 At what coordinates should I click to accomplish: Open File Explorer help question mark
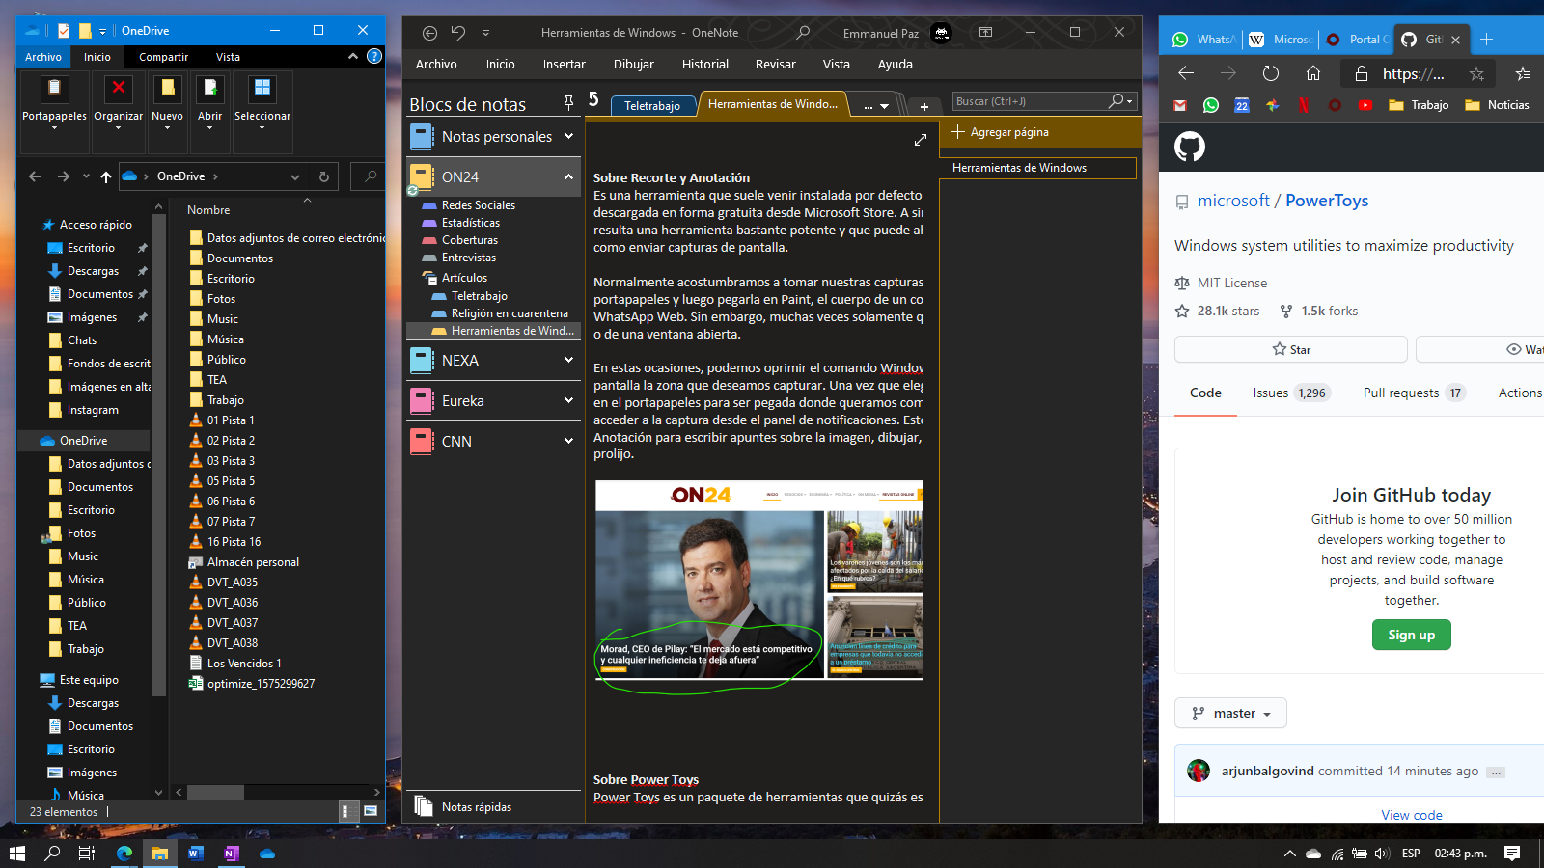point(374,57)
